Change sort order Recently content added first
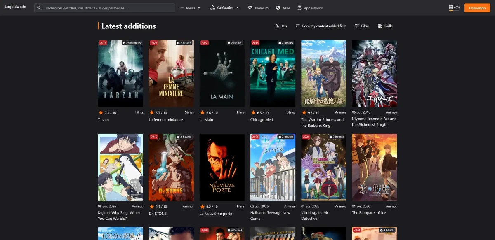Screen dimensions: 495x240 click(321, 26)
